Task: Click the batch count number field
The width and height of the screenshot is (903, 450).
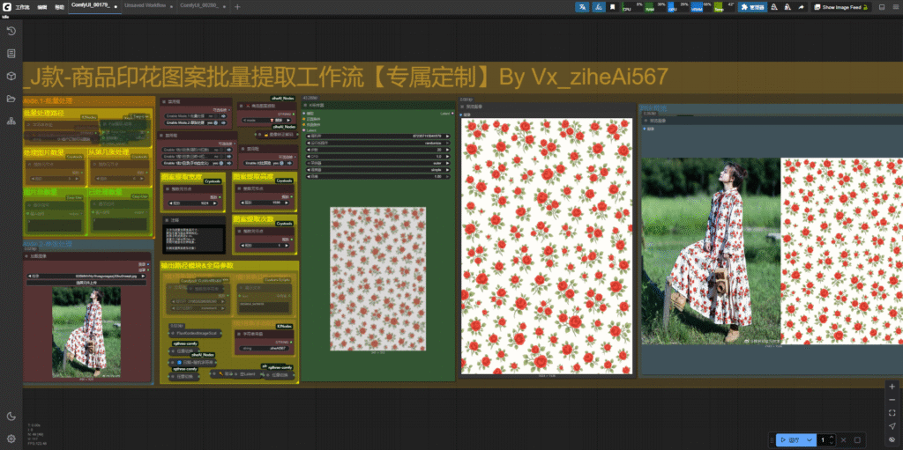Action: pyautogui.click(x=824, y=439)
